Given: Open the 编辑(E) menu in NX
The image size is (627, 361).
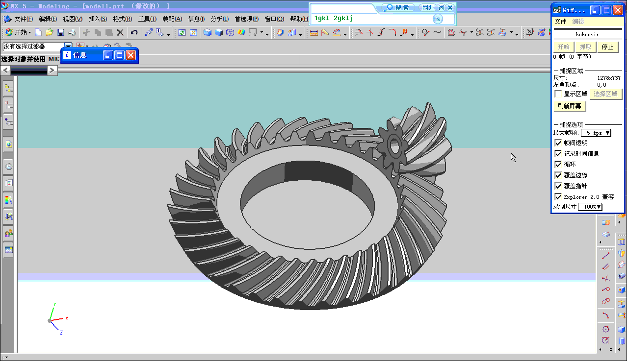Looking at the screenshot, I should click(x=48, y=19).
